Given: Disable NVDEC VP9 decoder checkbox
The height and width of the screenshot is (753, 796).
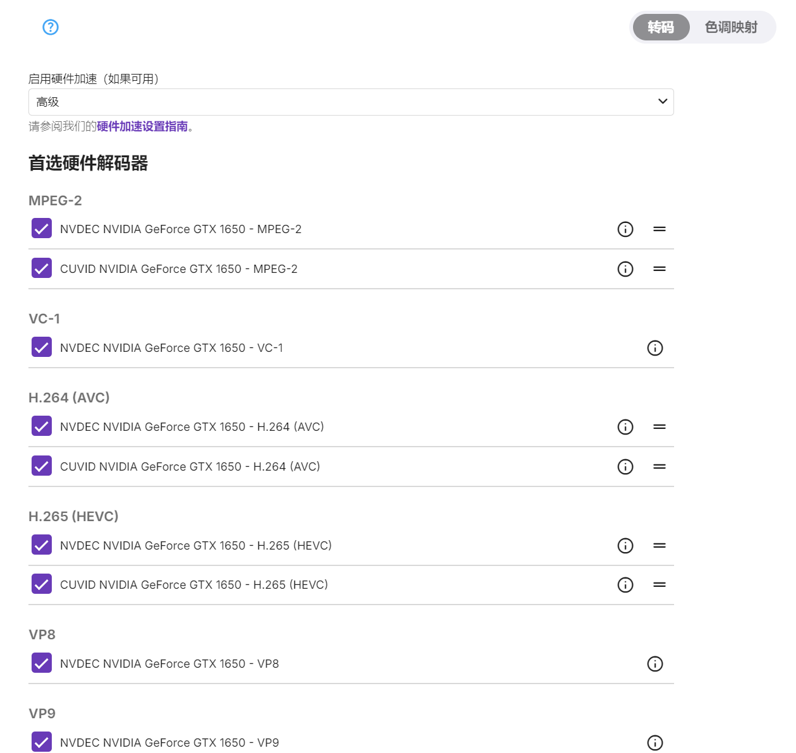Looking at the screenshot, I should 42,742.
